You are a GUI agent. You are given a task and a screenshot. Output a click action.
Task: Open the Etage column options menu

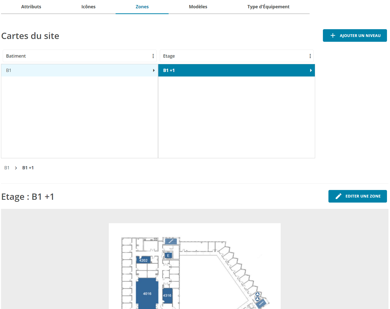point(310,56)
